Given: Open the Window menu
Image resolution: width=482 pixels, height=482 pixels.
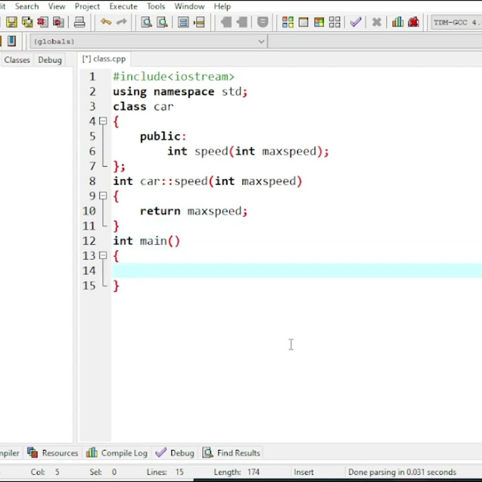Looking at the screenshot, I should [x=189, y=6].
